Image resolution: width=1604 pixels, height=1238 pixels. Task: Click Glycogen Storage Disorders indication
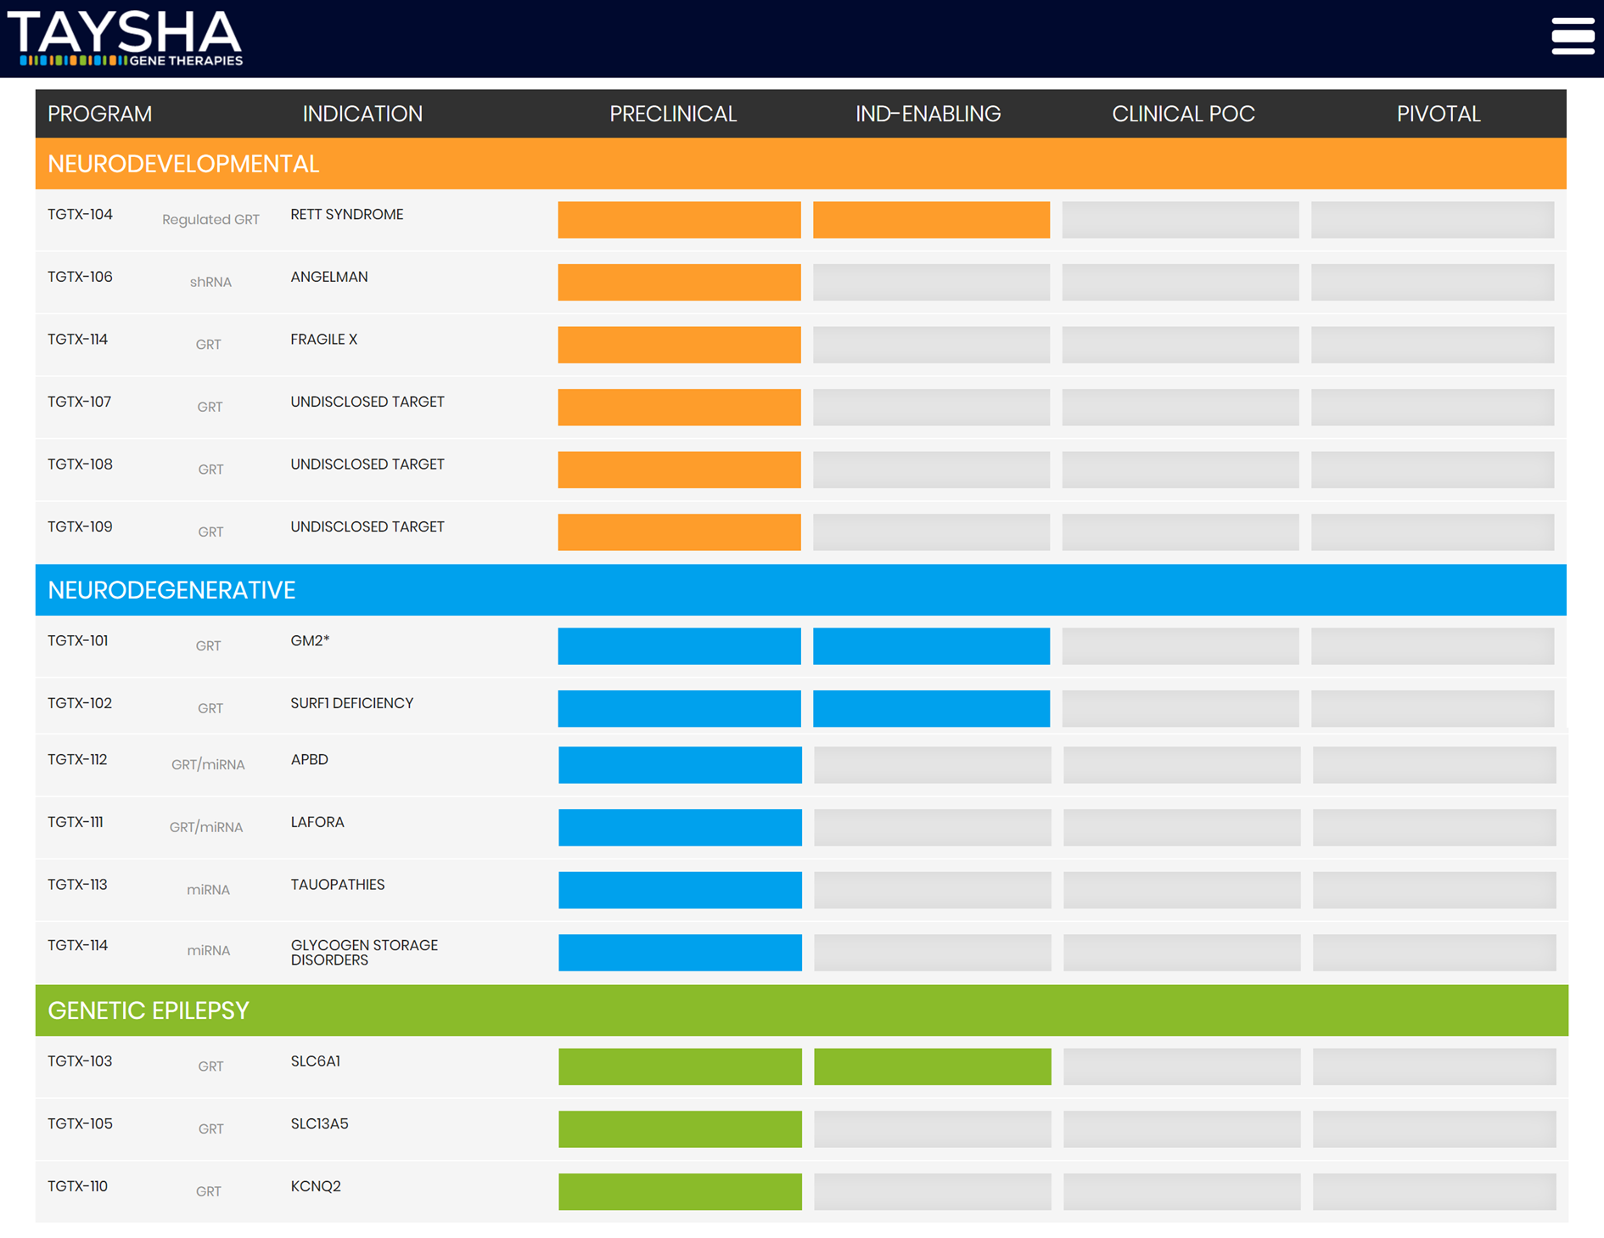[364, 952]
